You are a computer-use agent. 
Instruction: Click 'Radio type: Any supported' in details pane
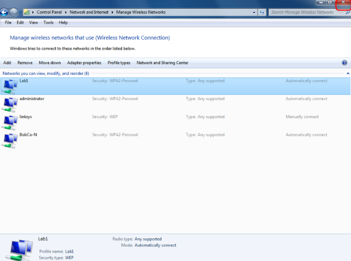click(x=137, y=239)
